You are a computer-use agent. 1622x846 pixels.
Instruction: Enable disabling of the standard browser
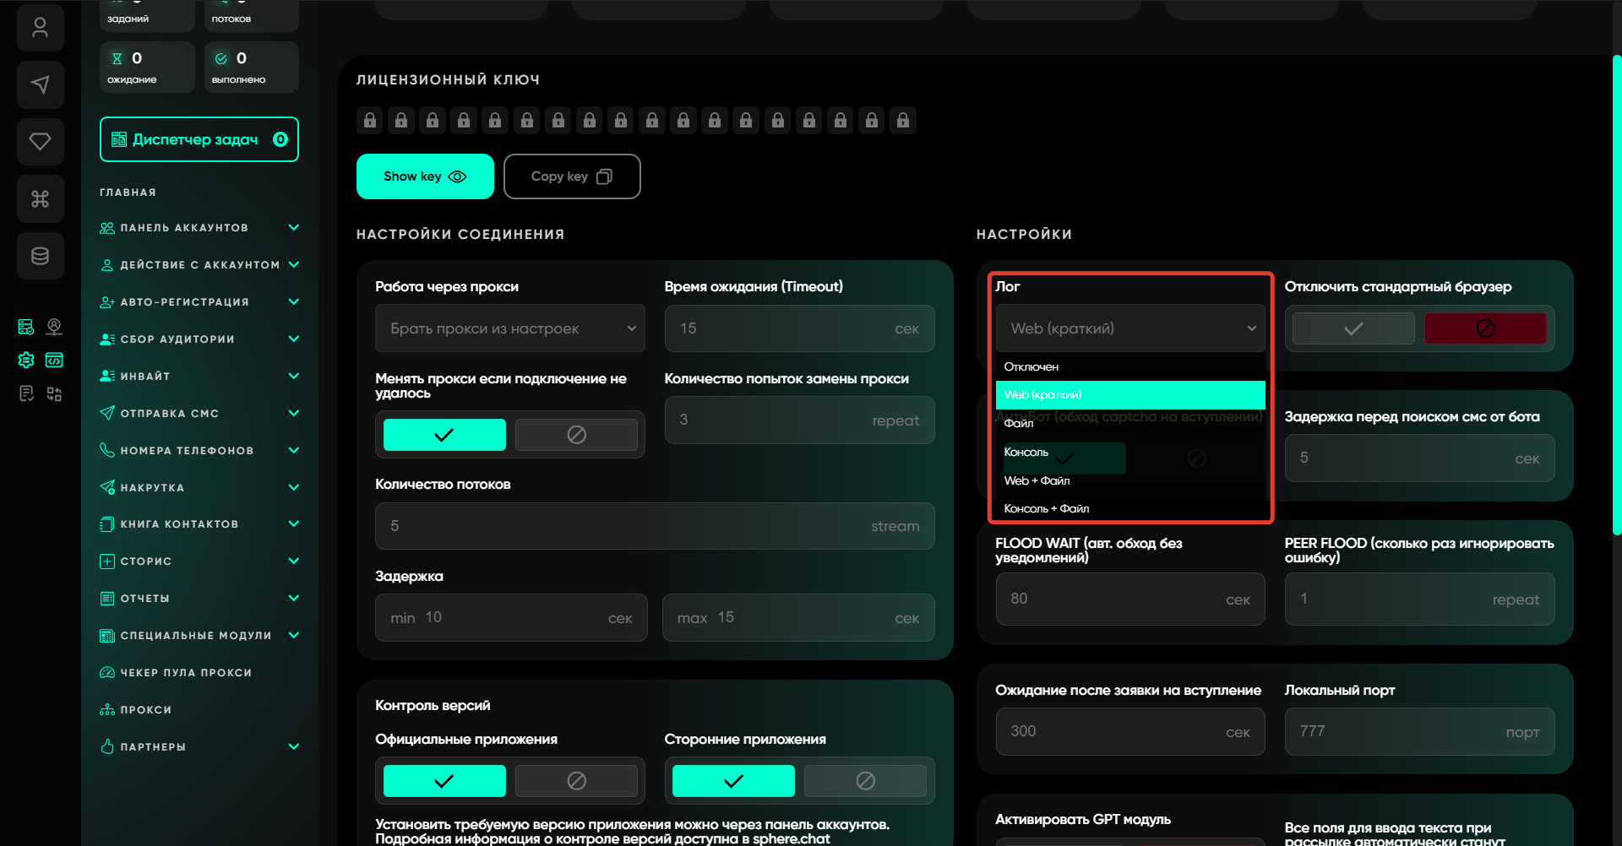pyautogui.click(x=1353, y=328)
